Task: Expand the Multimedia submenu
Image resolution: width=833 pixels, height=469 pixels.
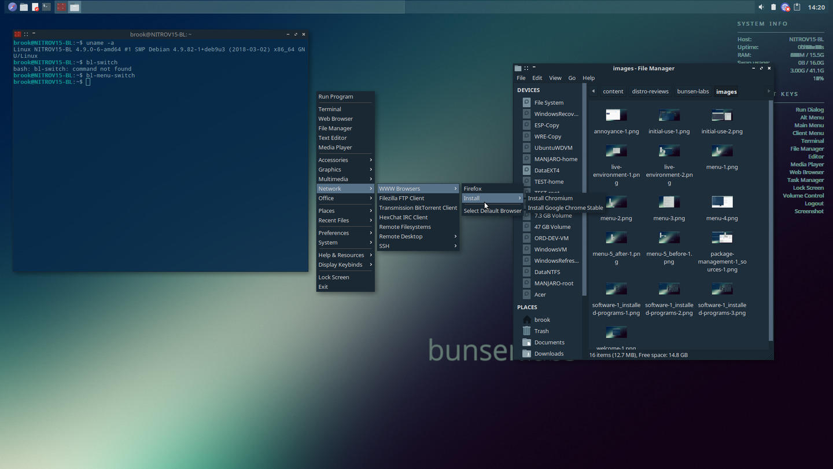Action: [x=345, y=179]
